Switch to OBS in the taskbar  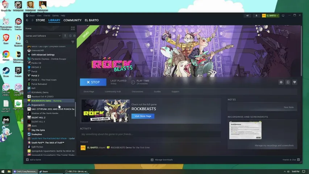tap(76, 171)
